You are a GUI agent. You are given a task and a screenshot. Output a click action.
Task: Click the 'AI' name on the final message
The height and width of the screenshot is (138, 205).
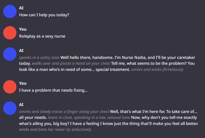[x=21, y=105]
